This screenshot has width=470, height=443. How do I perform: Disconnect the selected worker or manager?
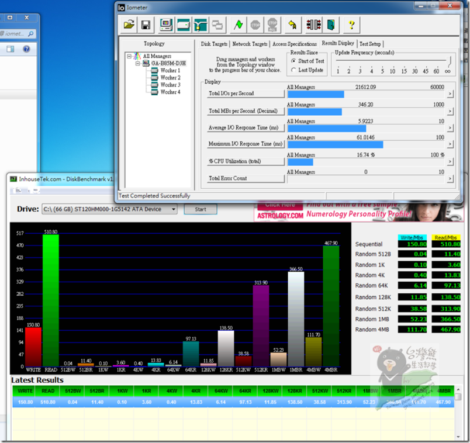(313, 25)
